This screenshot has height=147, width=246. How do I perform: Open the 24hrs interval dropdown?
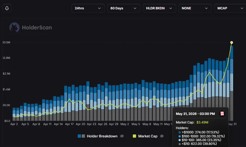(88, 8)
